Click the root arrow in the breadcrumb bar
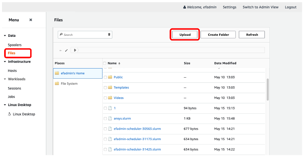 coord(75,50)
